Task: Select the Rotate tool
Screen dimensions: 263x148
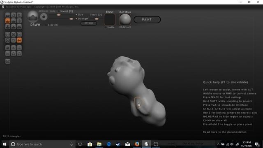Action: tap(14, 15)
